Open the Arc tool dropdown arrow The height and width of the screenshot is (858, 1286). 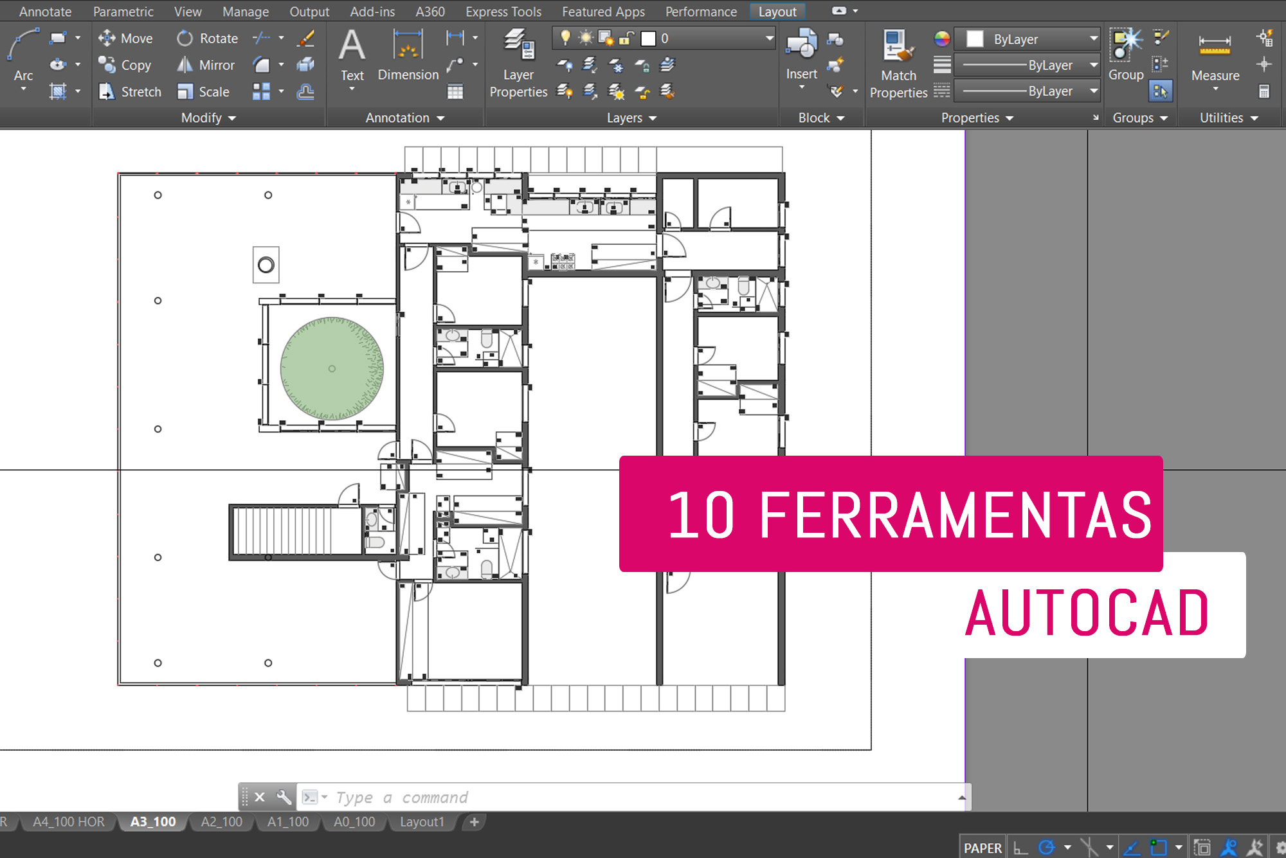(x=24, y=90)
